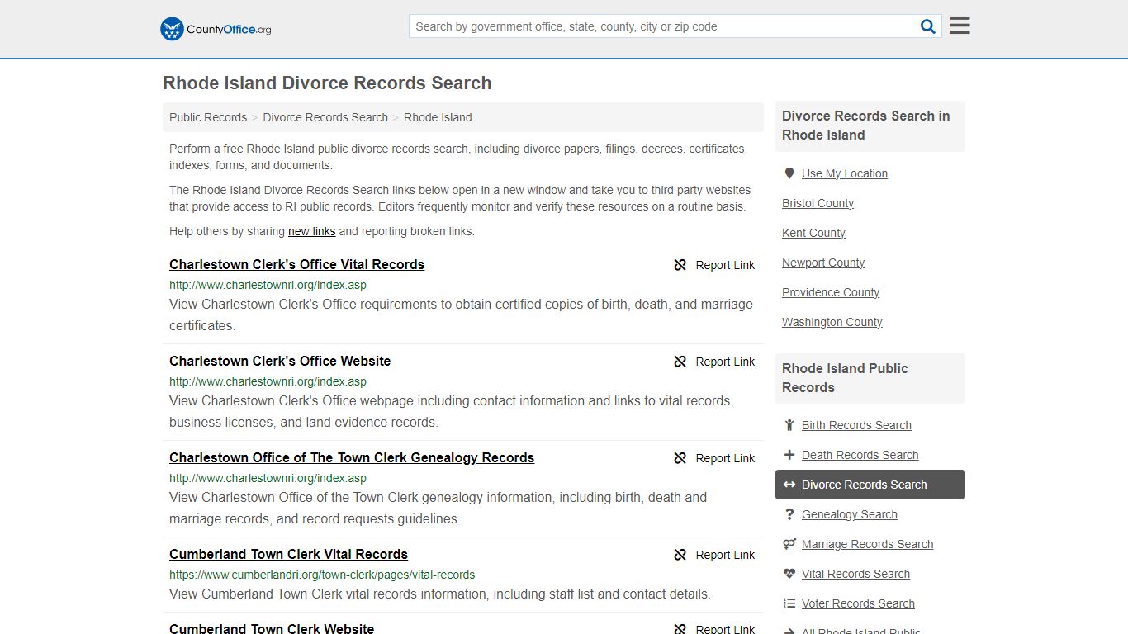Click the Rhode Island Divorce Records Search heading
The image size is (1128, 634).
[327, 83]
